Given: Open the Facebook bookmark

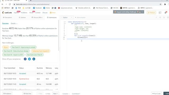Looking at the screenshot, I should [37, 8].
